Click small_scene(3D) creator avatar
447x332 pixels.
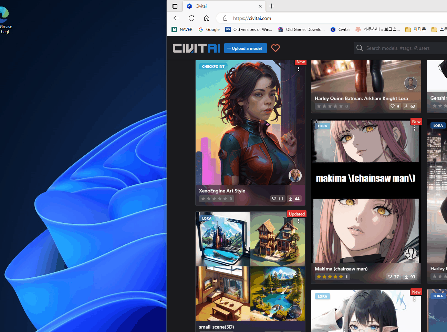[x=295, y=312]
